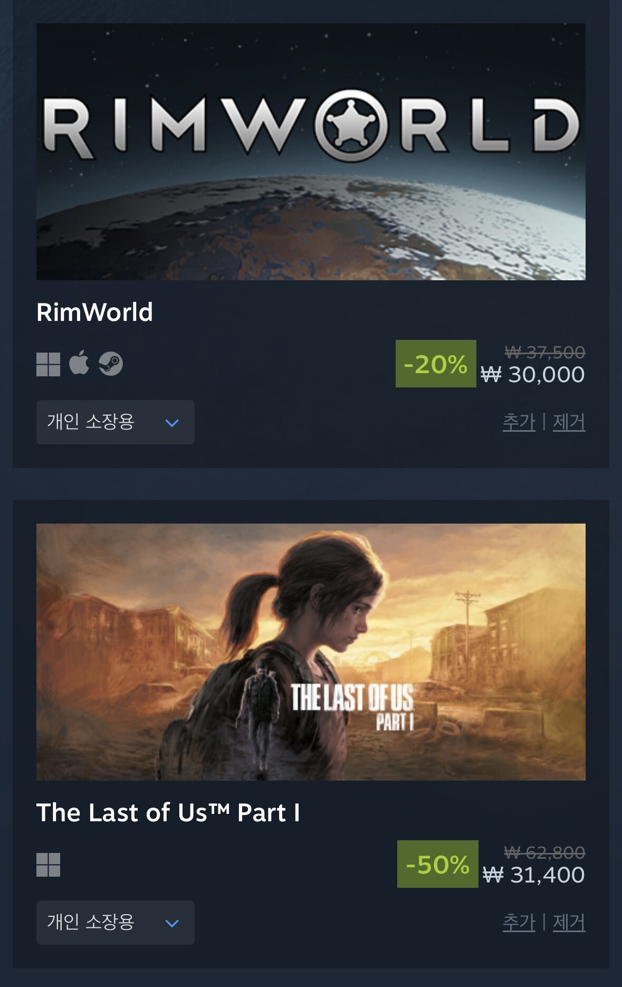This screenshot has height=987, width=622.
Task: Click the chevron arrow in RimWorld's purchase-type dropdown
Action: (x=172, y=423)
